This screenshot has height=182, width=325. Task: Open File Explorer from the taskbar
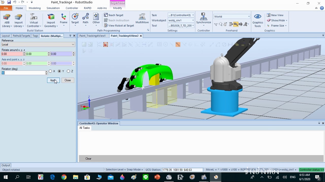click(76, 177)
